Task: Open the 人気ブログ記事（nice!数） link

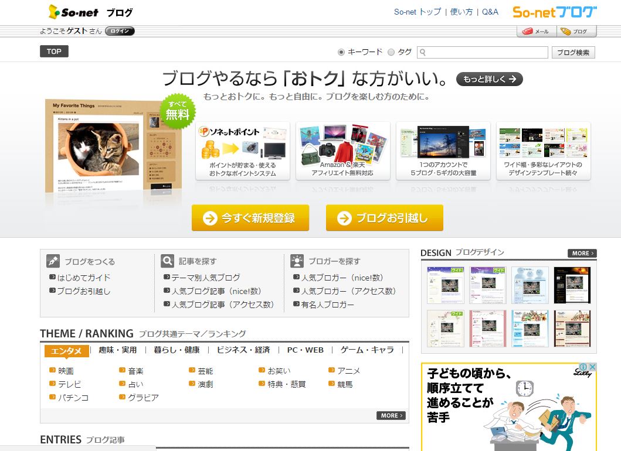Action: click(x=216, y=291)
